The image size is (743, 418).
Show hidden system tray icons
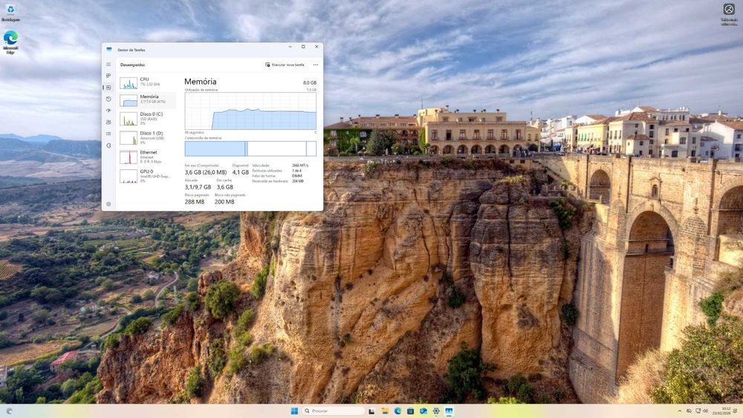click(680, 411)
